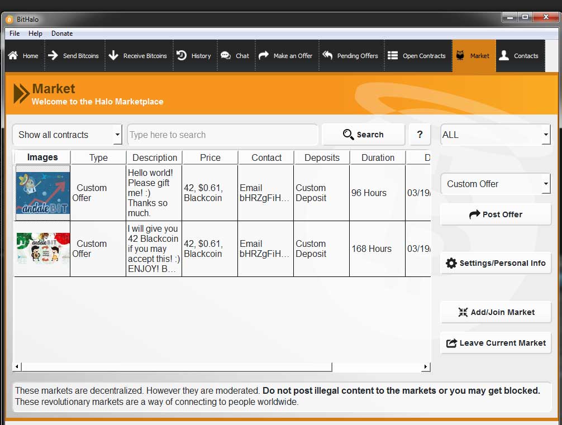Expand the Custom Offer type dropdown
562x425 pixels.
point(495,184)
